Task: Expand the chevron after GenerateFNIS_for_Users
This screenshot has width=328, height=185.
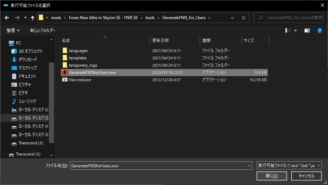Action: pyautogui.click(x=209, y=18)
